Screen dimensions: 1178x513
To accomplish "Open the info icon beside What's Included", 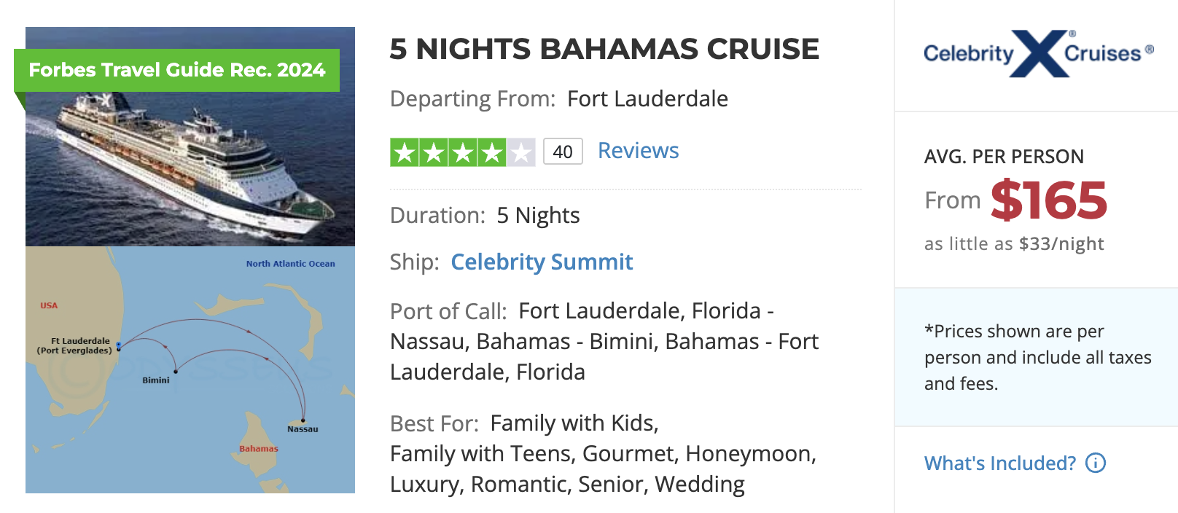I will [x=1096, y=463].
